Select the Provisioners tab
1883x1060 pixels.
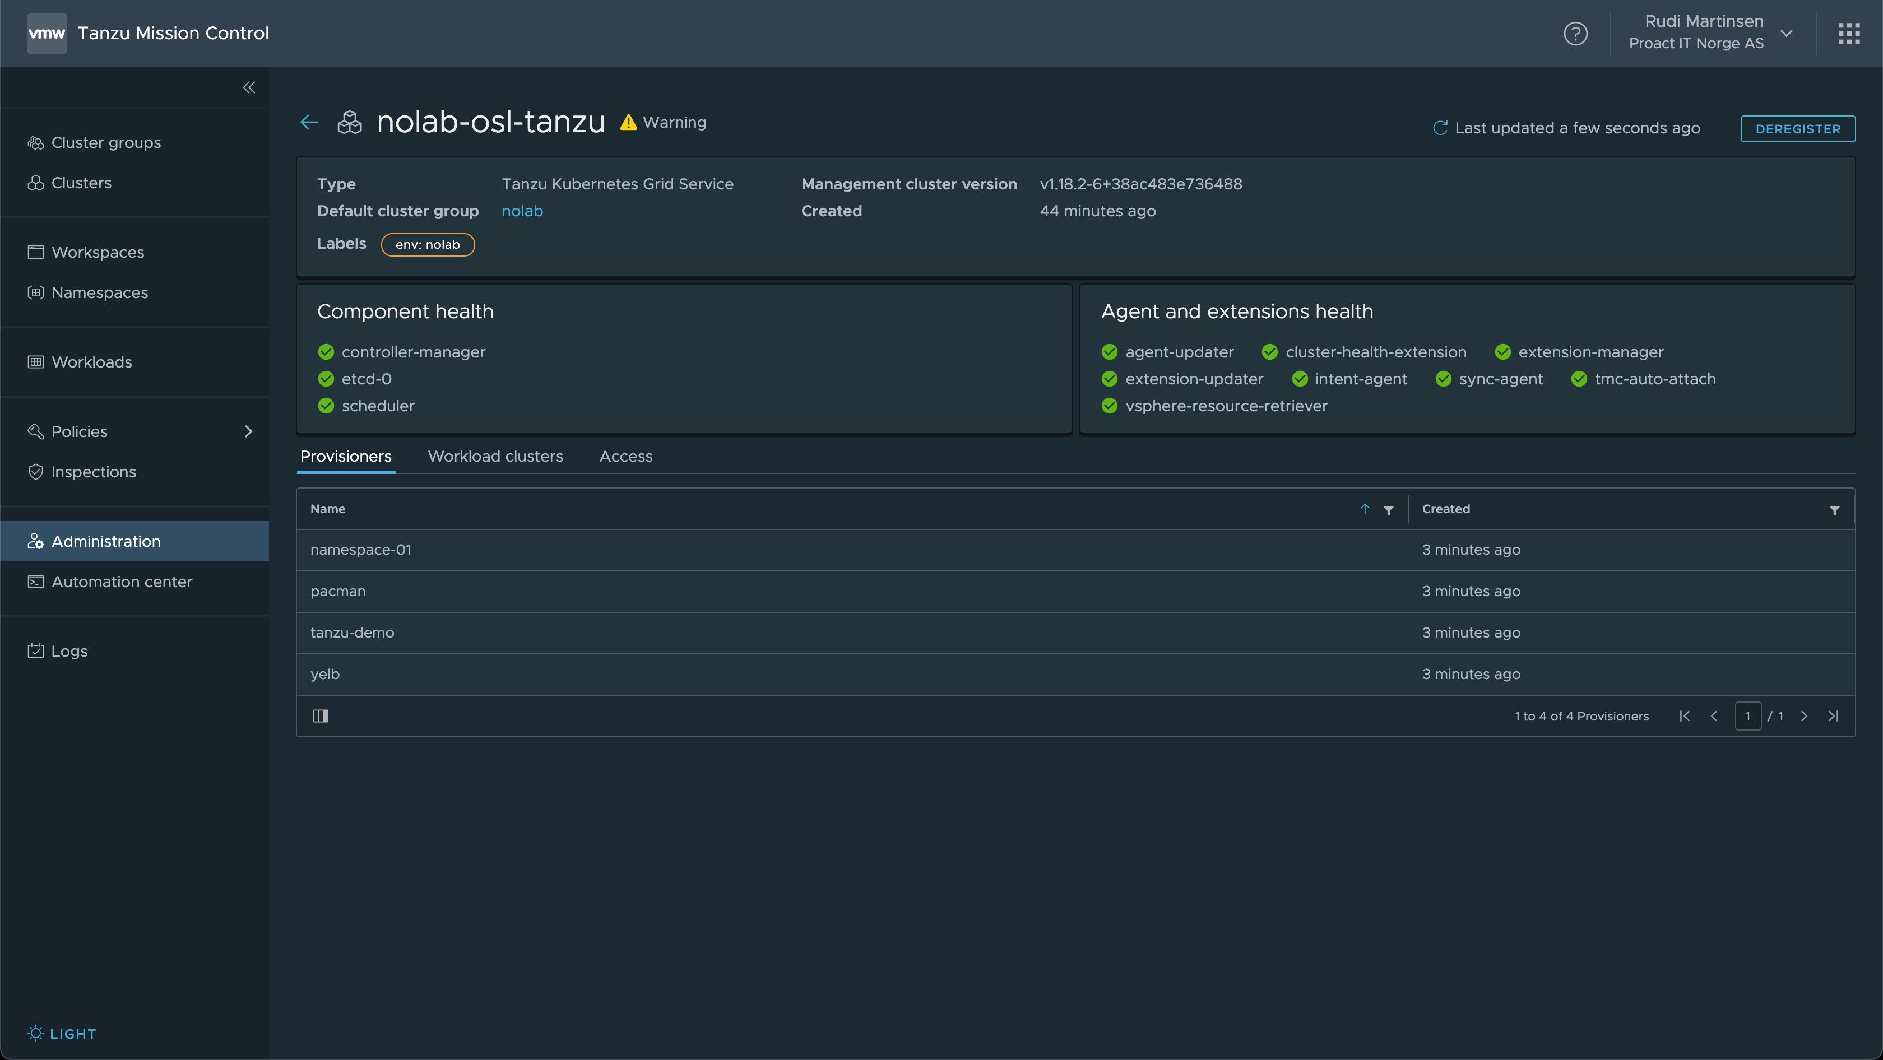(x=346, y=457)
